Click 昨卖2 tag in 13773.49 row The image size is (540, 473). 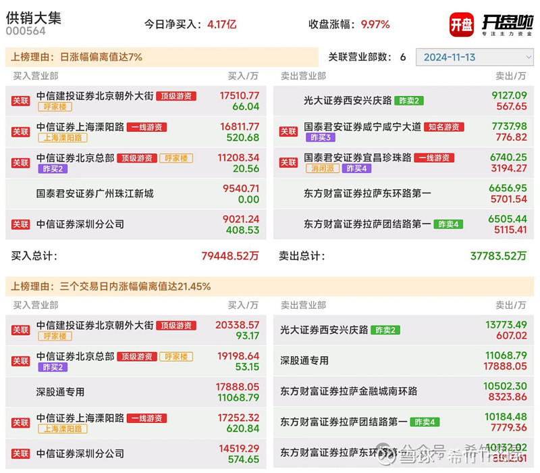coord(385,330)
